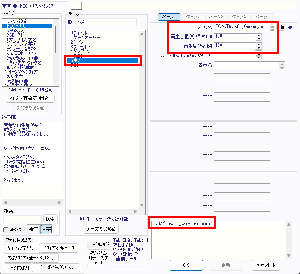Viewport: 300px width, 274px height.
Task: Open the 1:BGMリスト/6:ボス tab
Action: [x=35, y=6]
